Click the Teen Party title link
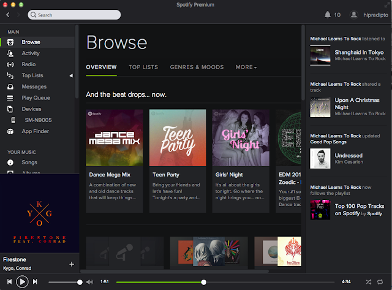Viewport: 392px width, 290px height. tap(166, 175)
